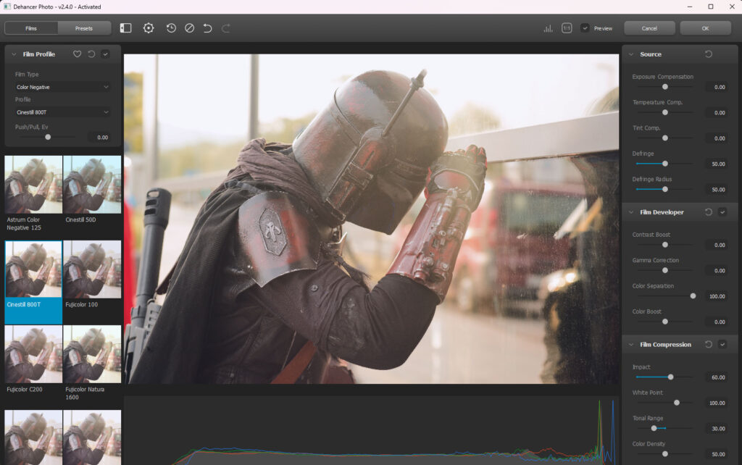Image resolution: width=742 pixels, height=465 pixels.
Task: Reset the Film Compression section
Action: (709, 344)
